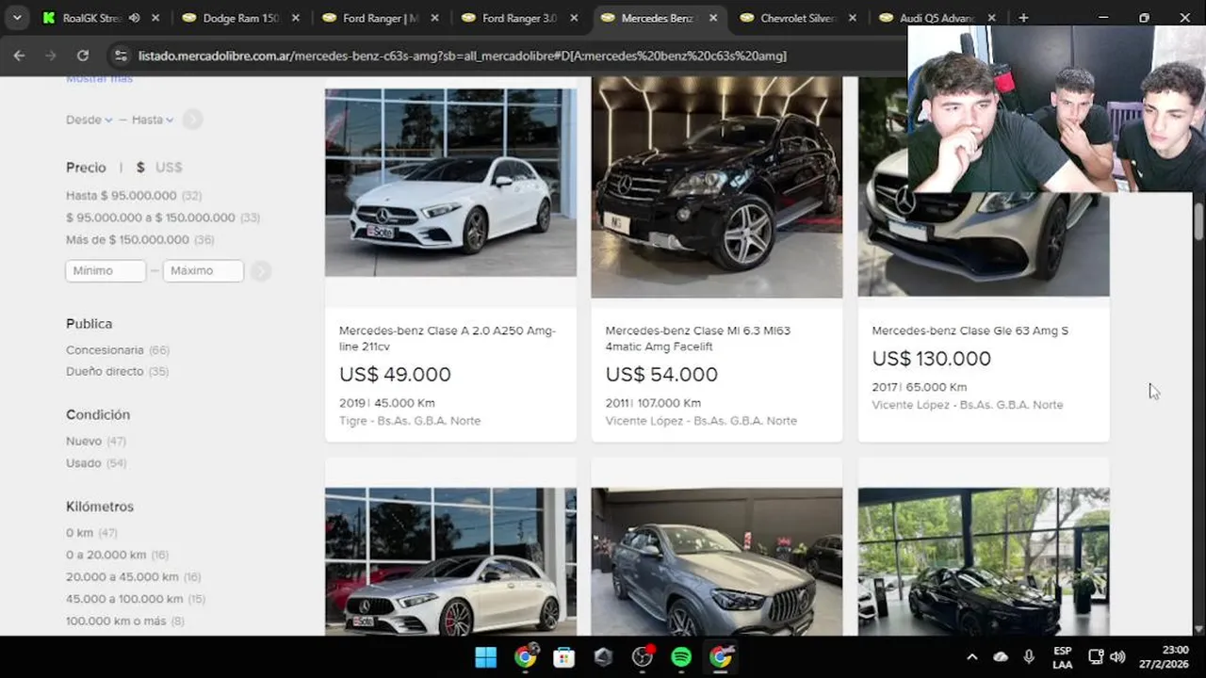The height and width of the screenshot is (678, 1206).
Task: Open the Chrome tab search chevron
Action: (x=17, y=18)
